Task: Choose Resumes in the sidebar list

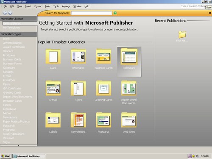Action: pyautogui.click(x=8, y=138)
